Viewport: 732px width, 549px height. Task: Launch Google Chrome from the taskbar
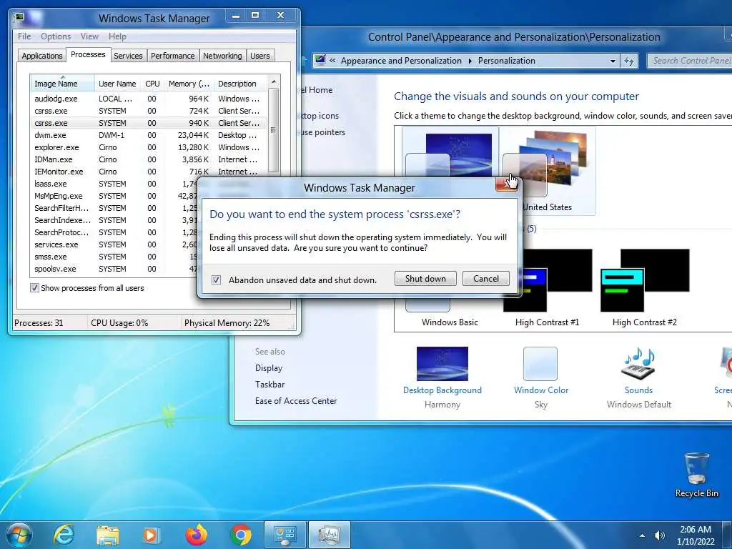(240, 535)
